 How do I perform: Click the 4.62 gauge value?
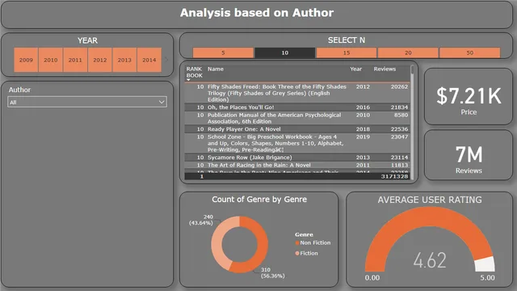[x=430, y=260]
